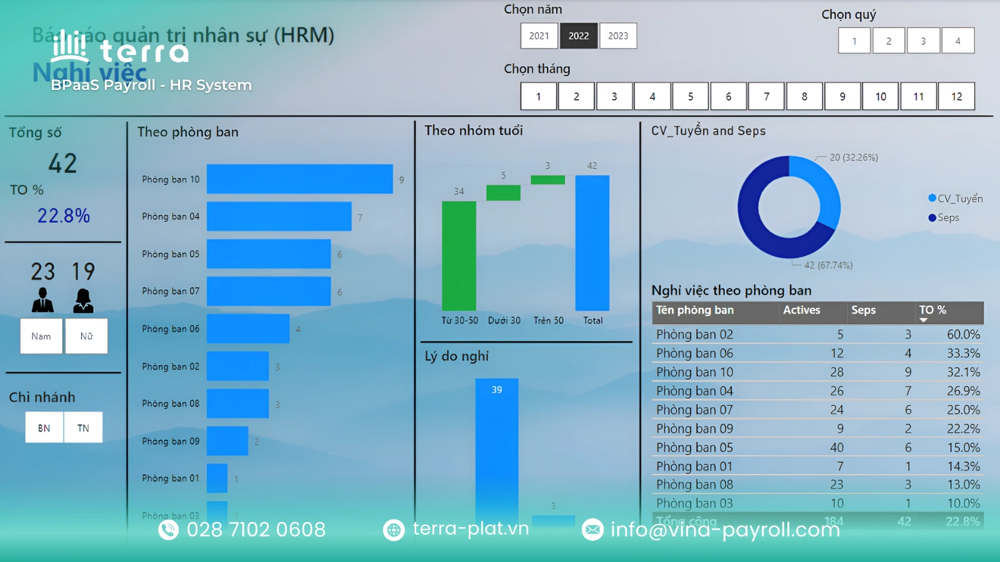Open terra-plat.vn website link
Image resolution: width=1000 pixels, height=562 pixels.
pos(471,529)
